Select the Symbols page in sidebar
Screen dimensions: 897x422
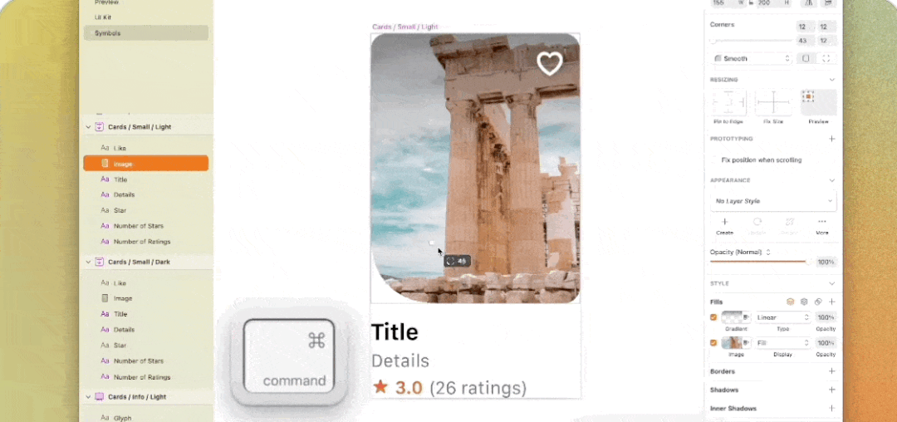click(x=146, y=33)
